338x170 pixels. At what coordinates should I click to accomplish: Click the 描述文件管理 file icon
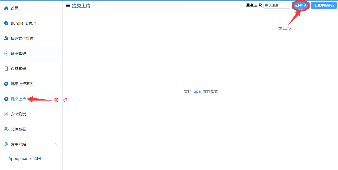point(6,39)
